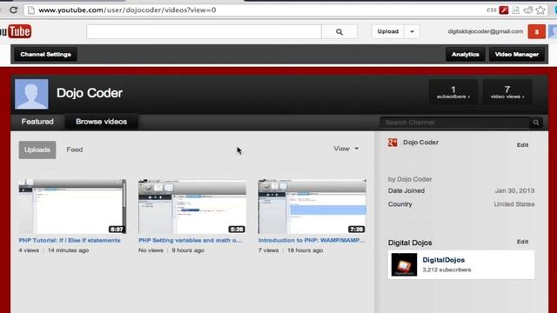This screenshot has height=313, width=557.
Task: Click the Upload button
Action: (x=388, y=31)
